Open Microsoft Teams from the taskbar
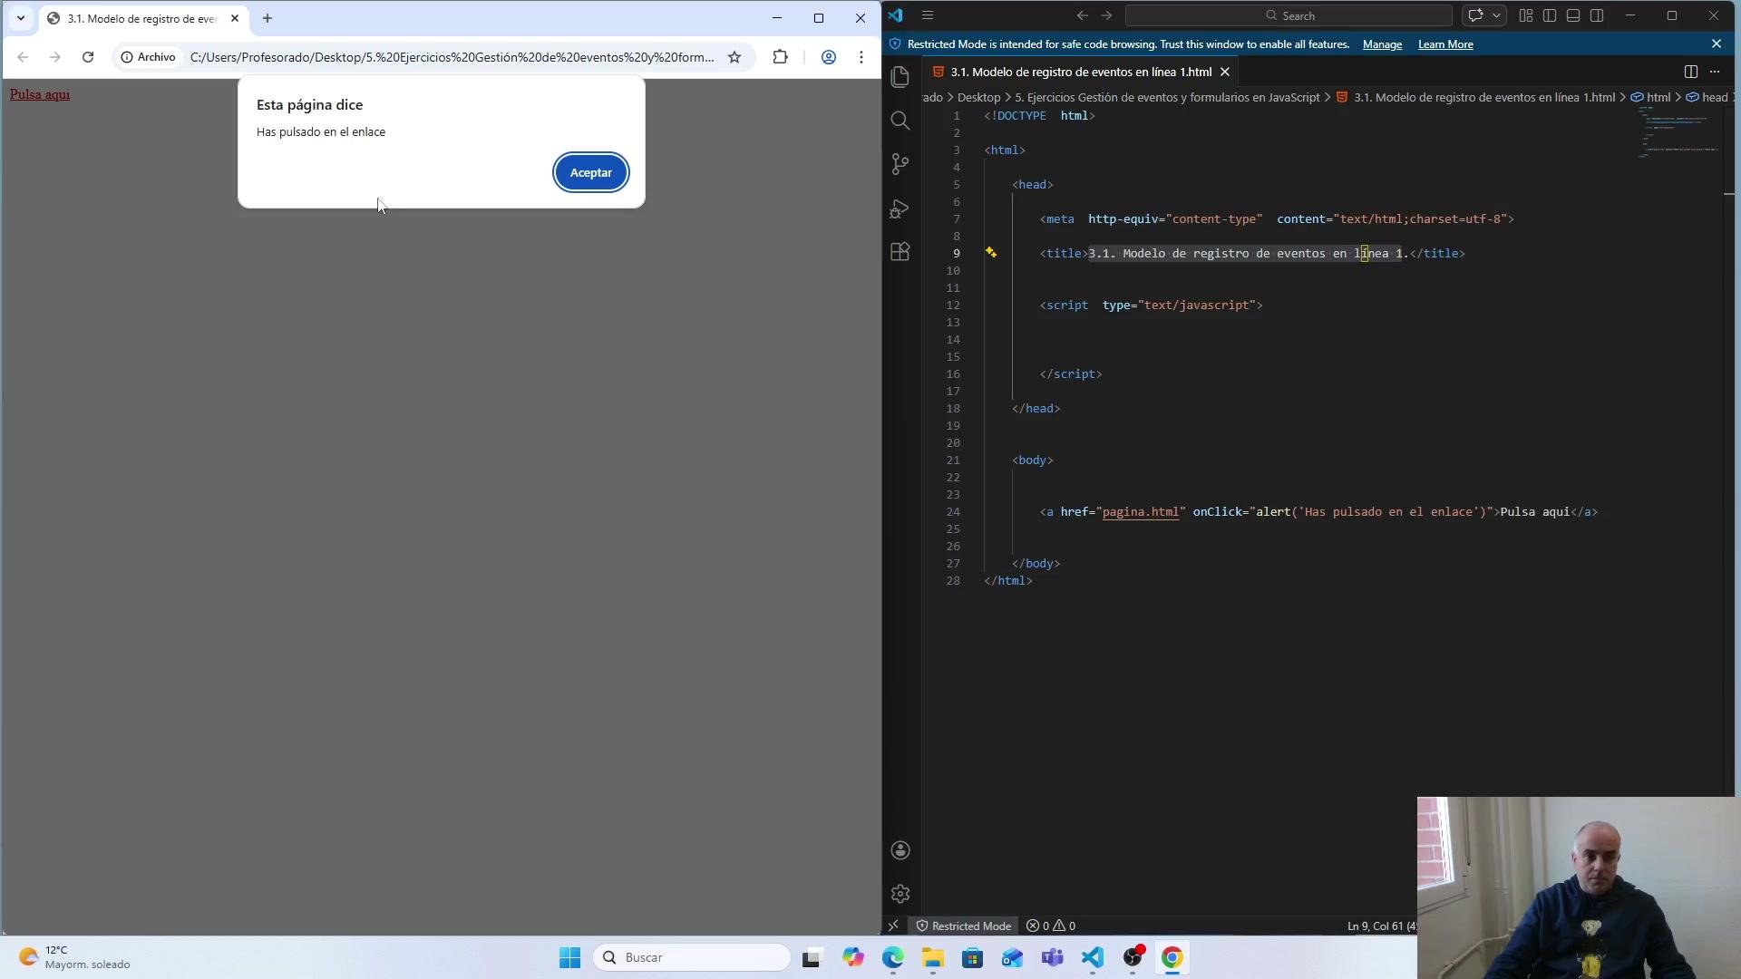 point(1053,957)
